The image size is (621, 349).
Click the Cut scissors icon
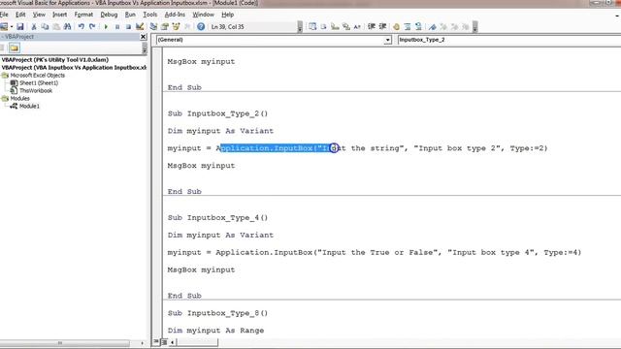pyautogui.click(x=34, y=27)
